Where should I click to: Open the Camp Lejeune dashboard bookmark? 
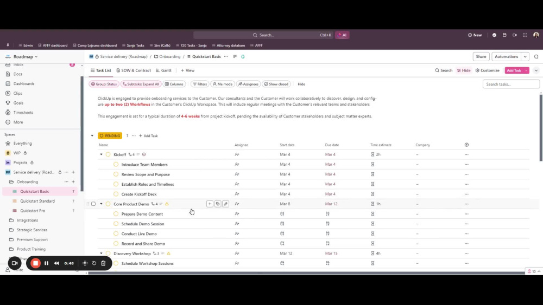[x=94, y=46]
